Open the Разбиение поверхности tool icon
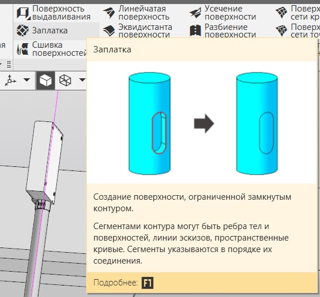The height and width of the screenshot is (297, 320). tap(195, 31)
